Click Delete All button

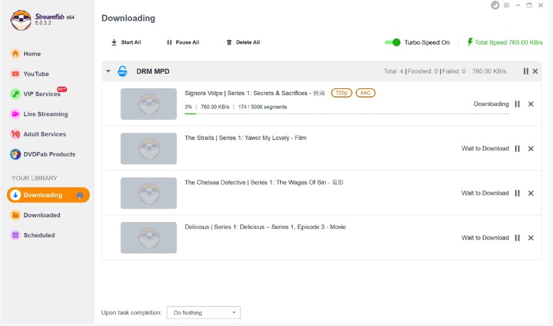[243, 42]
